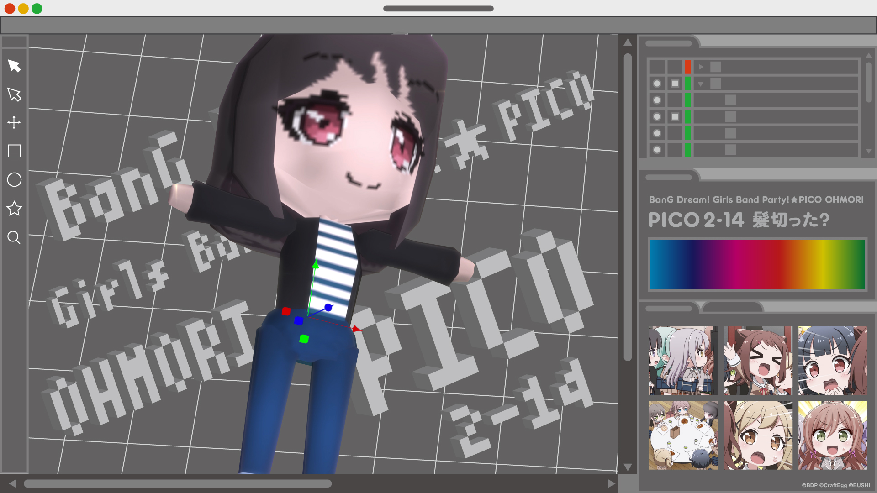Open thumbnail of green-eyed girl with yellow rays

point(833,435)
